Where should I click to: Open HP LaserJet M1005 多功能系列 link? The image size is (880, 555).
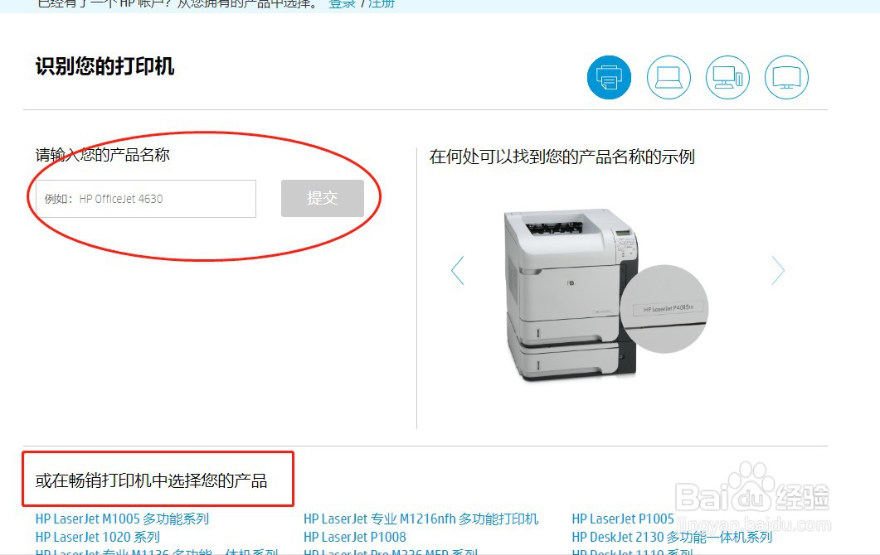123,519
